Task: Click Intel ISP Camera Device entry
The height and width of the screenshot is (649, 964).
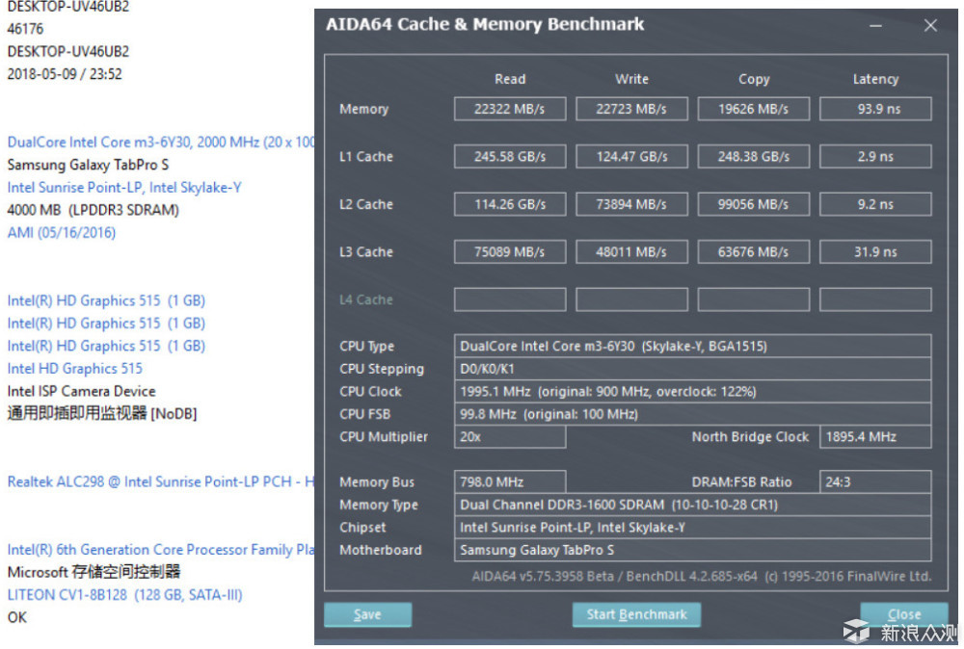Action: pos(81,391)
